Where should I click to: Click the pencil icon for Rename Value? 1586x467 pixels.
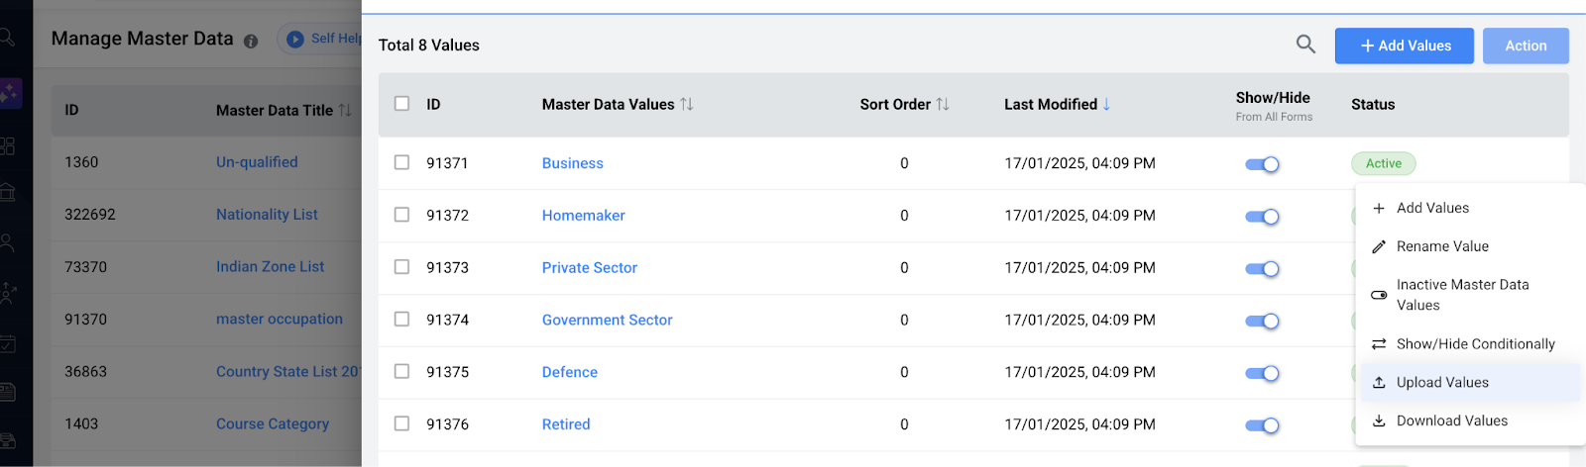[x=1379, y=247]
